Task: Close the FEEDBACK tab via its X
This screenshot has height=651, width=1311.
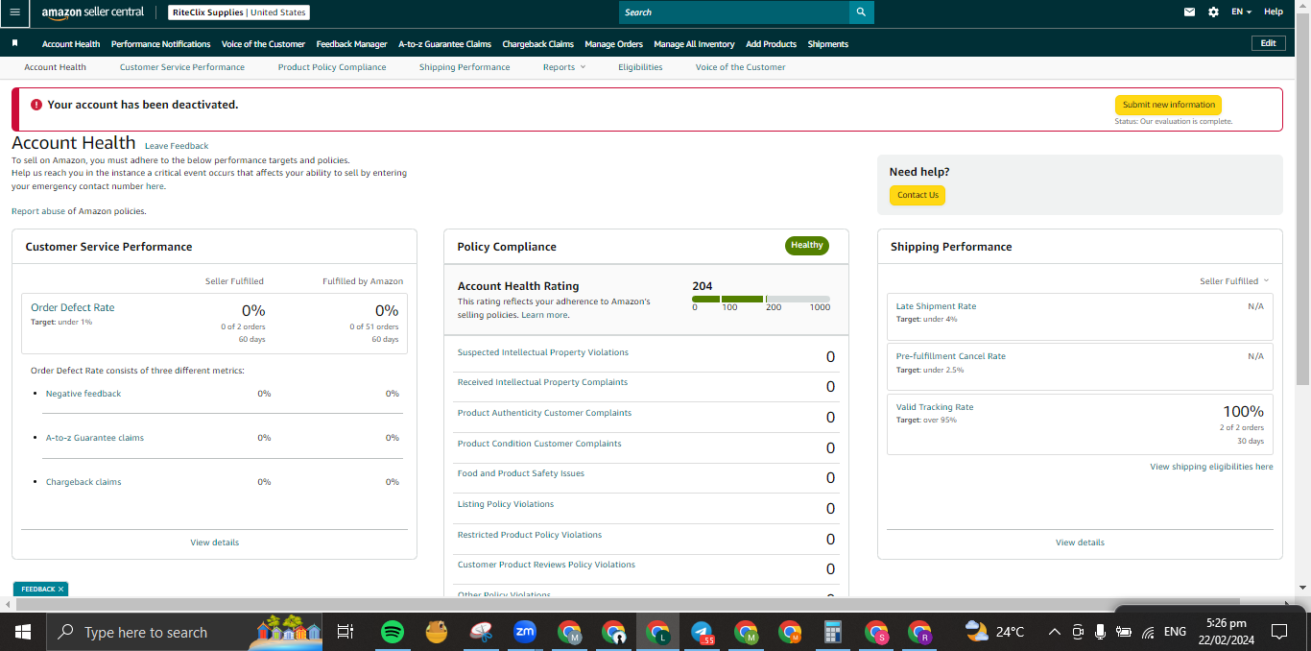Action: 60,590
